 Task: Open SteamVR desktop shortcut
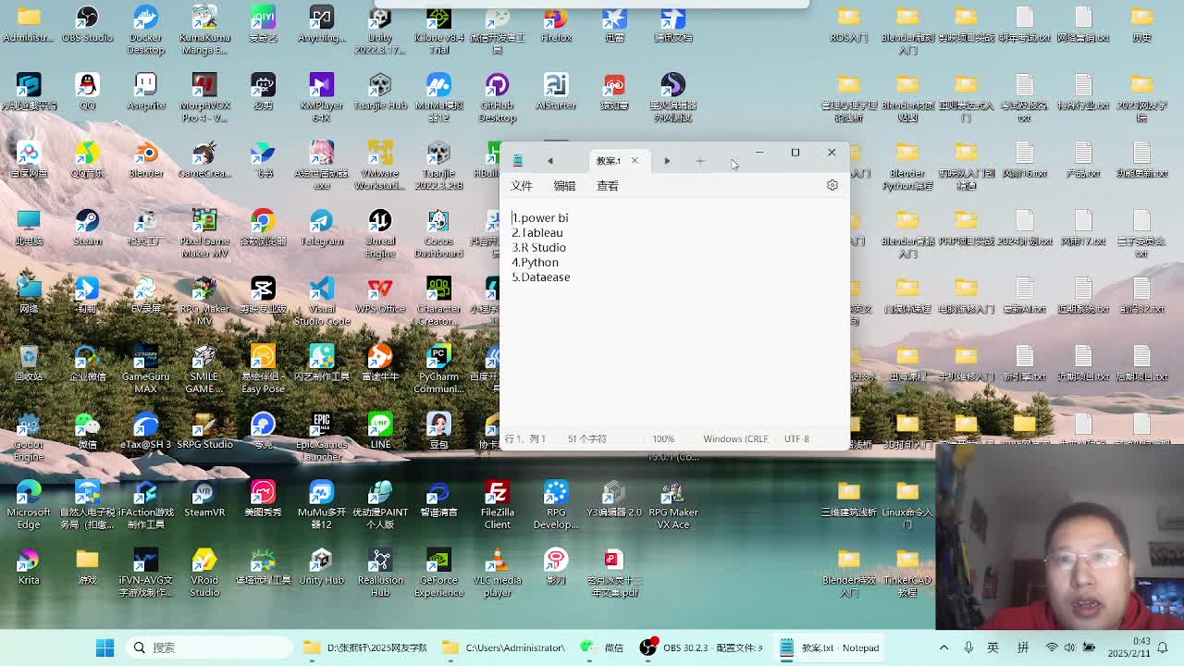[204, 497]
